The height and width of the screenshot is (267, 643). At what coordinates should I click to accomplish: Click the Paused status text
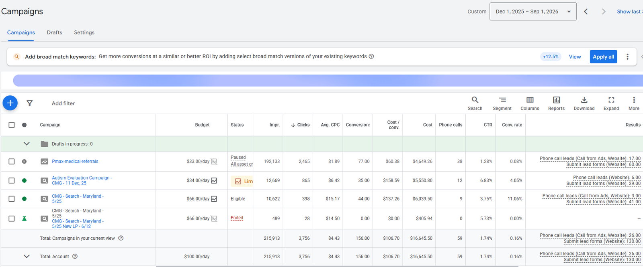(238, 158)
